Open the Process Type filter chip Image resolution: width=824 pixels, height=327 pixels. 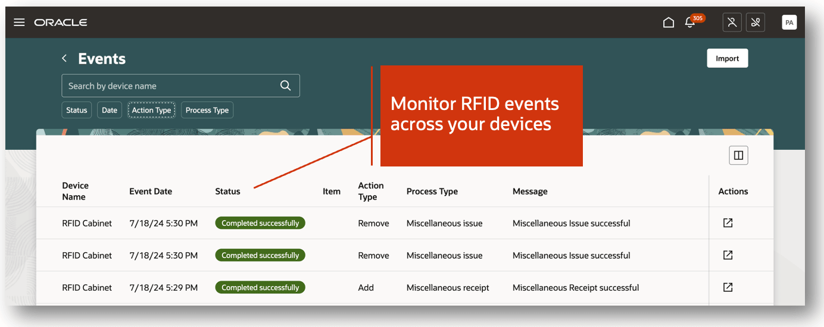207,110
